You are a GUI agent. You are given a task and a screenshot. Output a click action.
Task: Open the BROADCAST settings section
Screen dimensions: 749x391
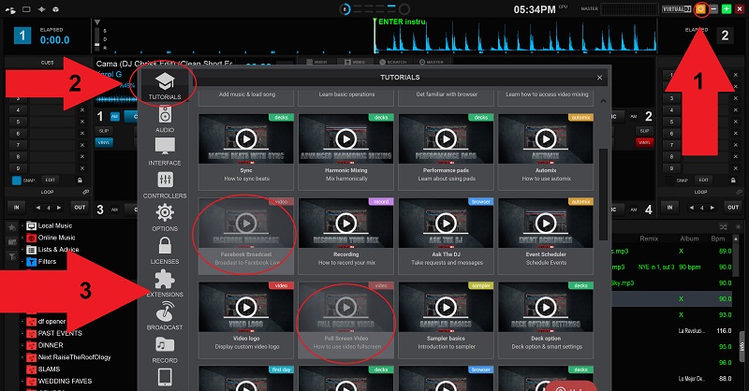[x=165, y=316]
